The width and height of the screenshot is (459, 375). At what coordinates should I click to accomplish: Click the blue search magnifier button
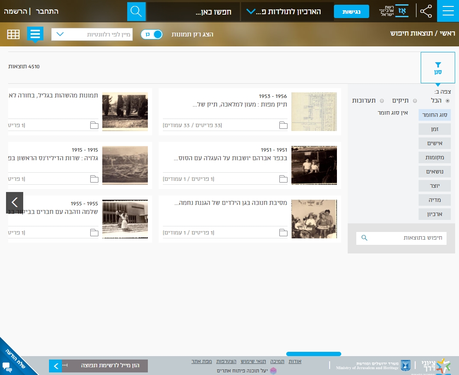(136, 12)
